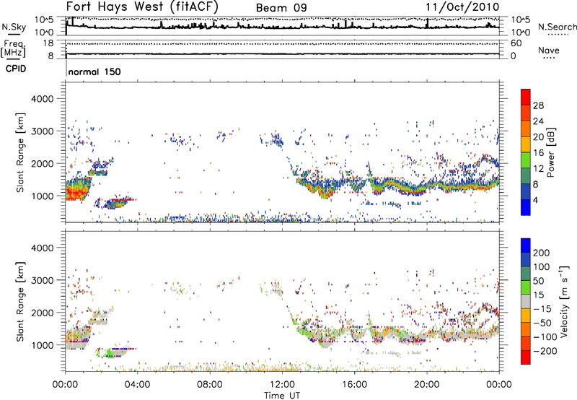This screenshot has width=577, height=400.
Task: Click "3000" on the power panel range axis
Action: click(42, 131)
